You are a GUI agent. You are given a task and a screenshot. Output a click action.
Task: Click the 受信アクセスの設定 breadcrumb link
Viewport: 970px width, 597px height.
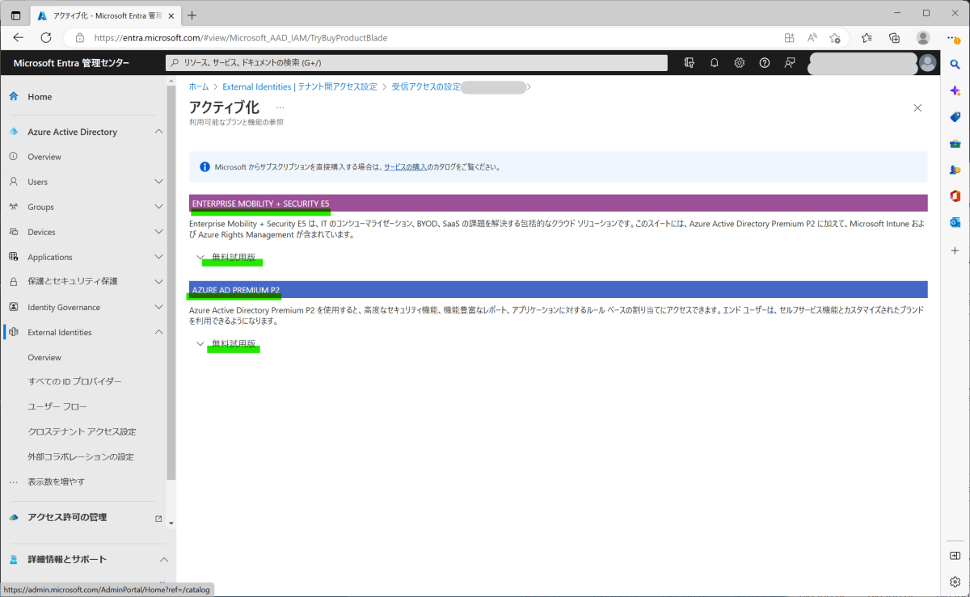tap(426, 86)
